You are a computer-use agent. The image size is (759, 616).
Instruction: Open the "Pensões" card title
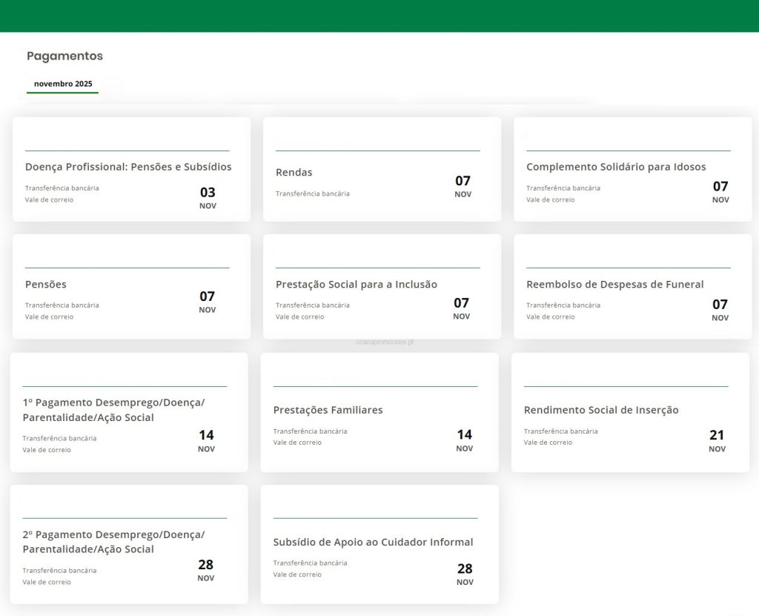coord(46,285)
